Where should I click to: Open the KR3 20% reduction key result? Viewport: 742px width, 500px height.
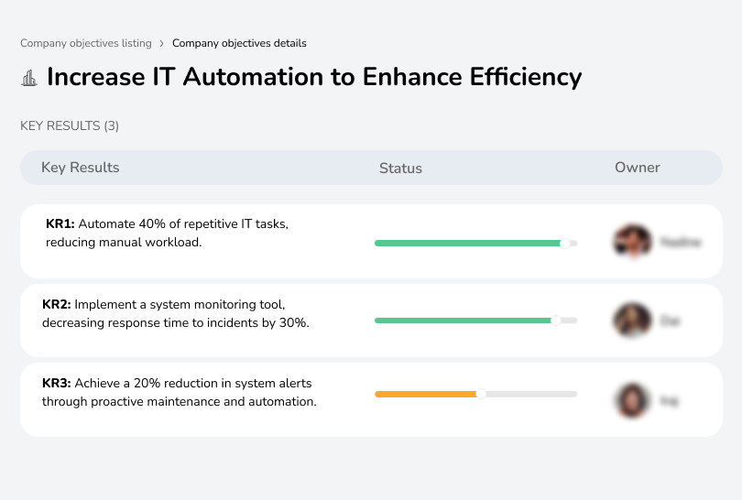tap(179, 392)
